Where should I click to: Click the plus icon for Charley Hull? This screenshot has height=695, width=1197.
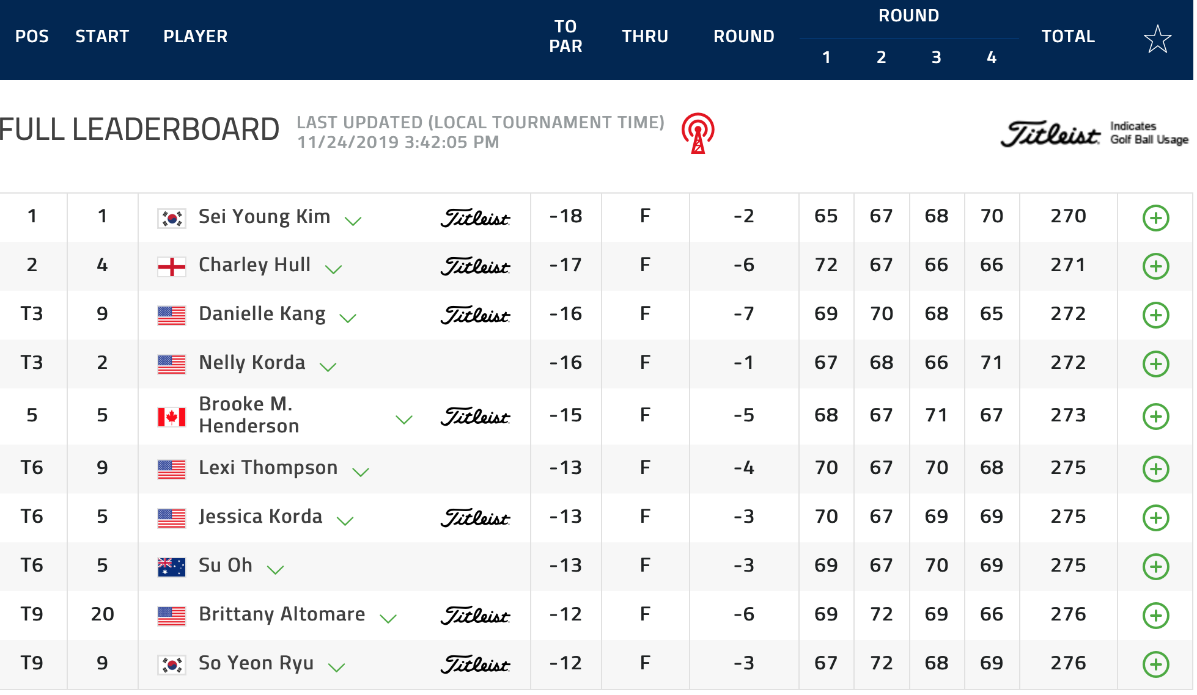click(1155, 266)
